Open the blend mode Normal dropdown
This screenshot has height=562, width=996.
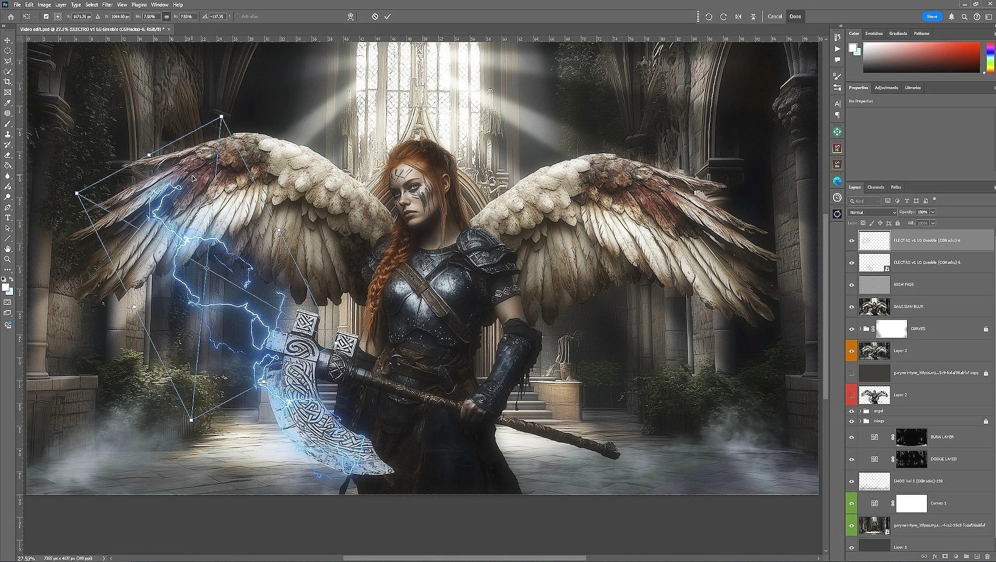pos(872,212)
